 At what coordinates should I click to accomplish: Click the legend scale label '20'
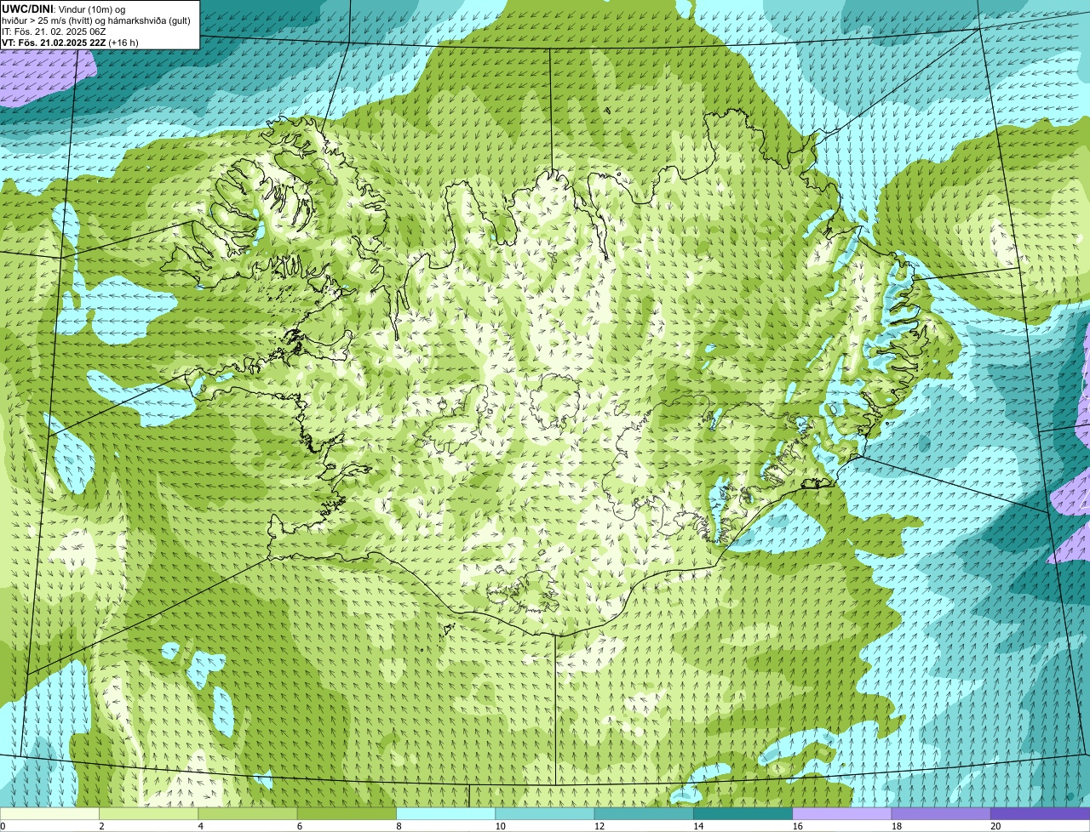coord(995,826)
